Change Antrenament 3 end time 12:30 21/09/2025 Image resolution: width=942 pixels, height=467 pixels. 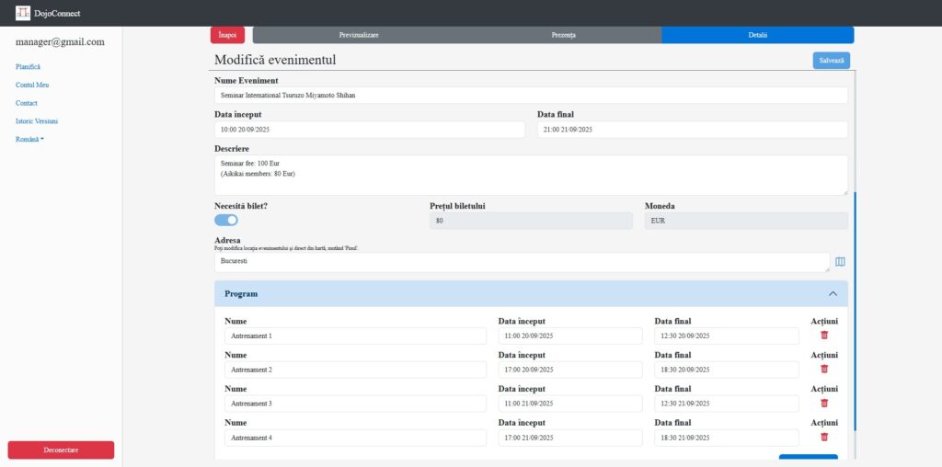727,404
